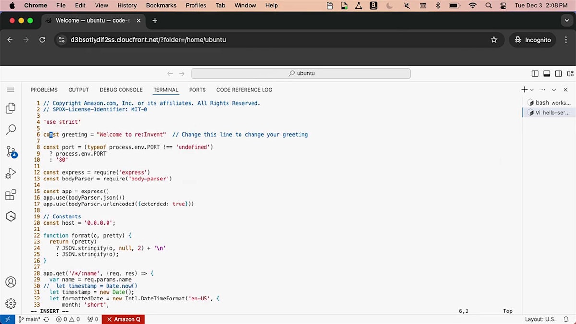The height and width of the screenshot is (324, 576).
Task: Open the View menu in menu bar
Action: click(101, 5)
